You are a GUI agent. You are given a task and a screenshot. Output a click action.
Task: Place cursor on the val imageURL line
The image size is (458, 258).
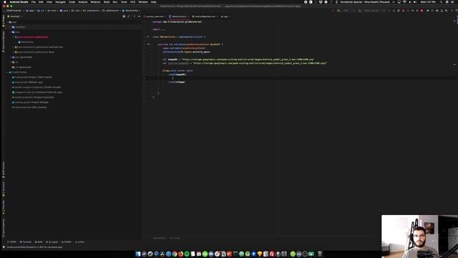[238, 59]
